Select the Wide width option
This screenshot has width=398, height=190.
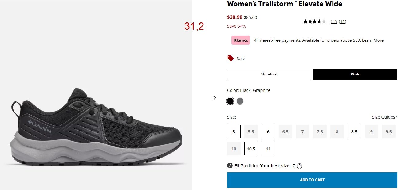tap(355, 74)
